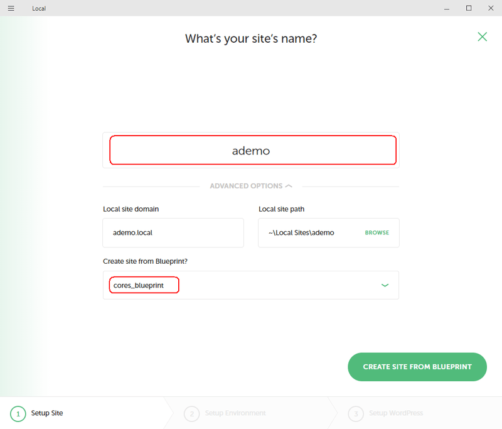This screenshot has height=429, width=502.
Task: Click the step 1 circle icon
Action: 18,414
